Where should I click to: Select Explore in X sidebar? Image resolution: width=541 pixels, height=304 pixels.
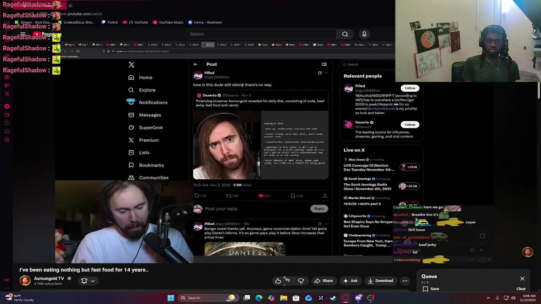coord(142,90)
